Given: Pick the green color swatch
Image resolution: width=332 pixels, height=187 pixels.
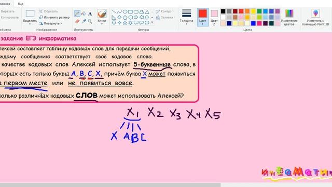Looking at the screenshot, I should 259,11.
